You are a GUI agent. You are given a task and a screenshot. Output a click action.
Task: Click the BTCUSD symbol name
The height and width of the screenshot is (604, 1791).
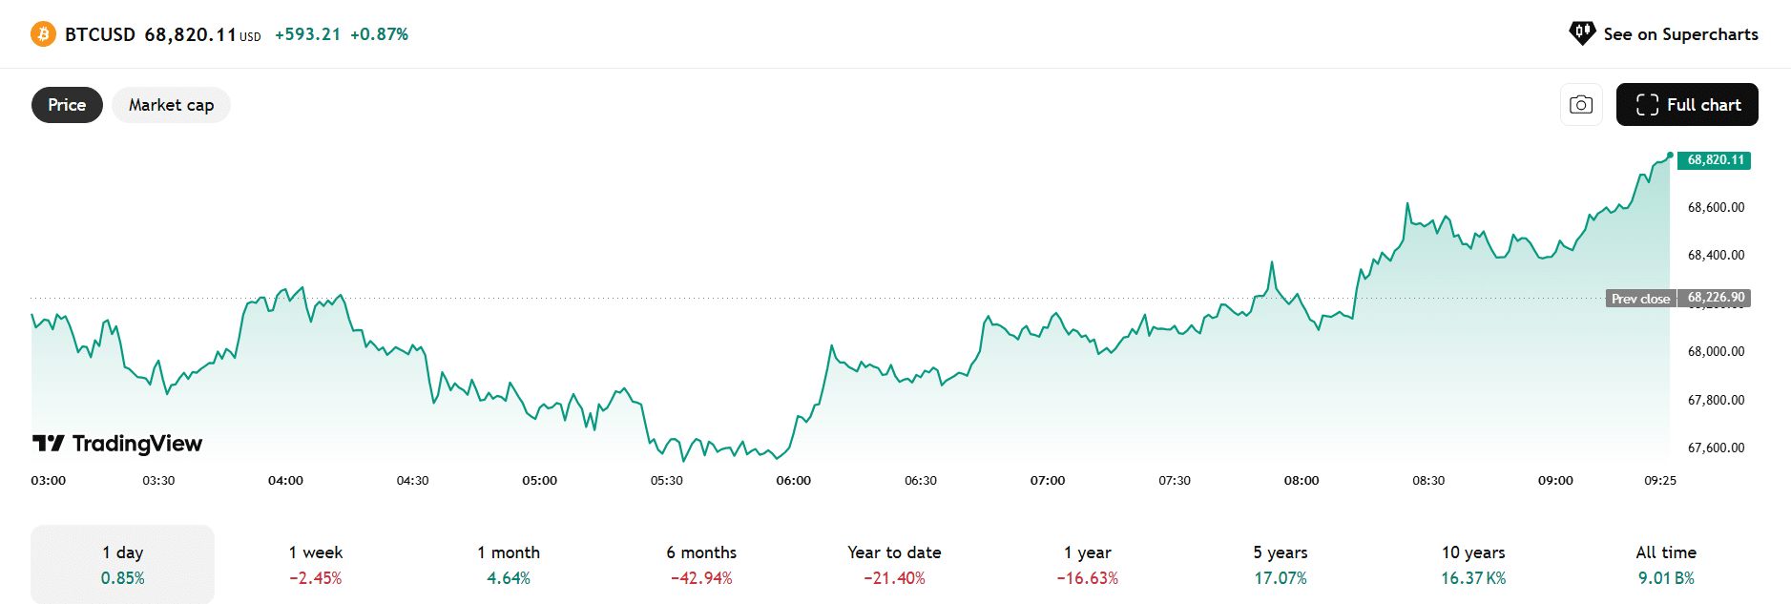pyautogui.click(x=100, y=34)
